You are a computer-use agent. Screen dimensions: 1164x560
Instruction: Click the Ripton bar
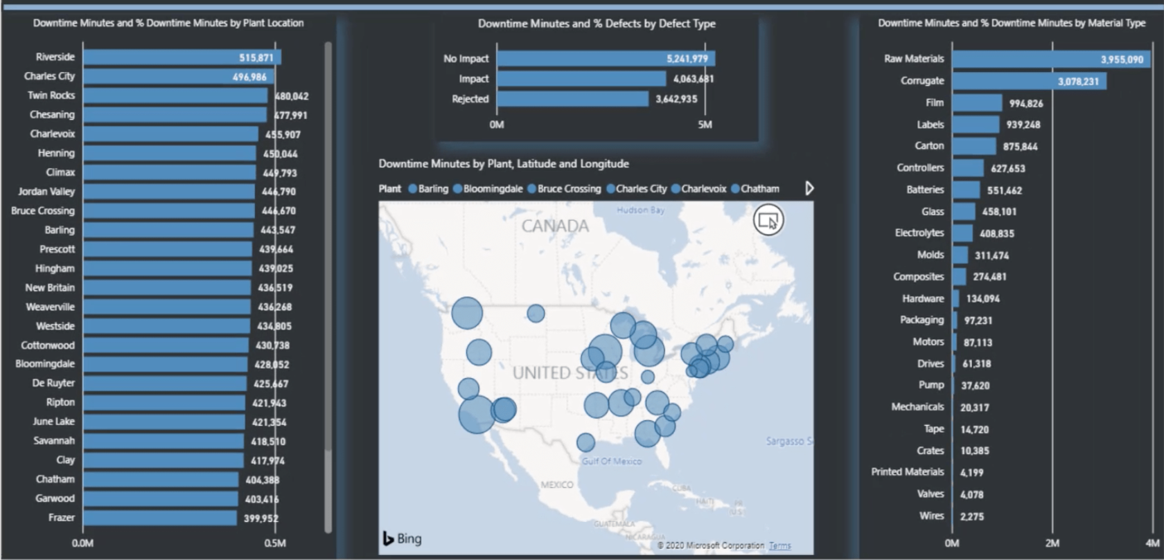164,403
